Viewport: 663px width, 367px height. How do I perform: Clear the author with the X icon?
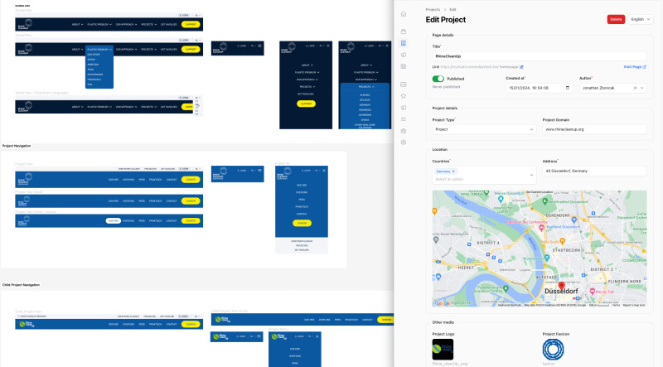pyautogui.click(x=635, y=88)
